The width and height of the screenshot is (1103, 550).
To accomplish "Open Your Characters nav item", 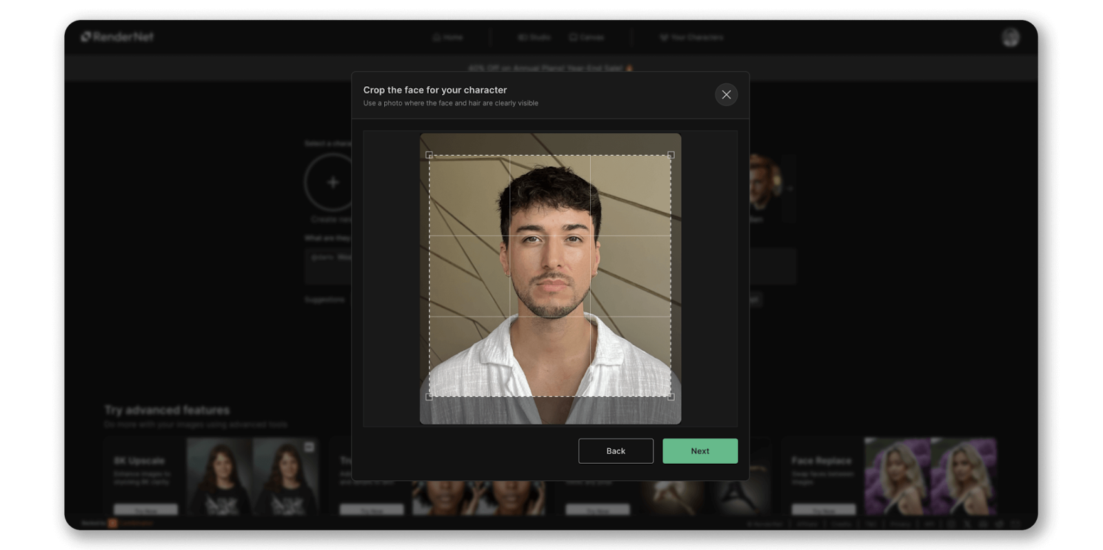I will [x=691, y=37].
